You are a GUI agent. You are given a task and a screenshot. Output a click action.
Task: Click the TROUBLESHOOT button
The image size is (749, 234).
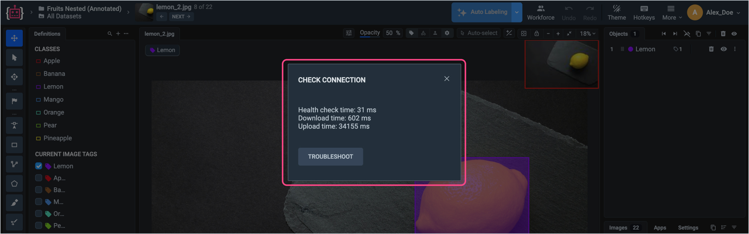[x=331, y=157]
